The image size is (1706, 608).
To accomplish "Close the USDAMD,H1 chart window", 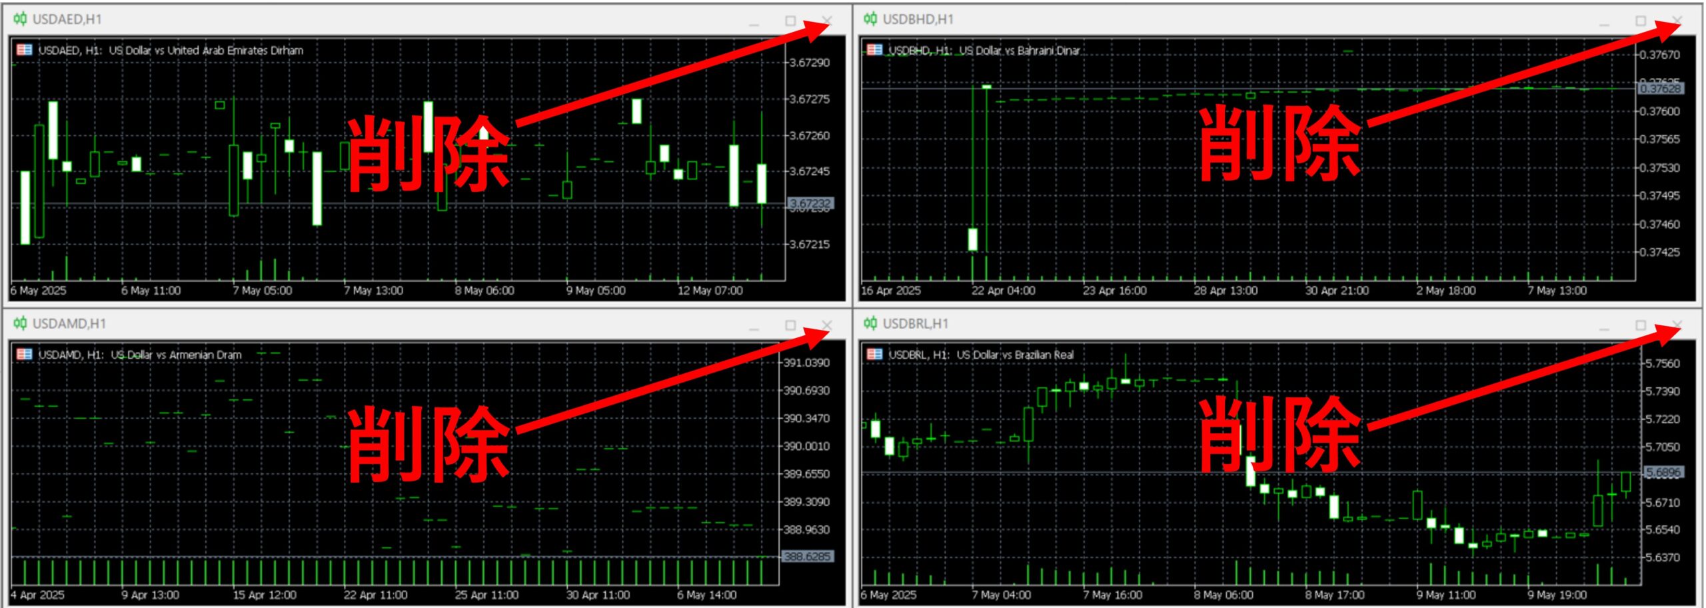I will [x=827, y=325].
